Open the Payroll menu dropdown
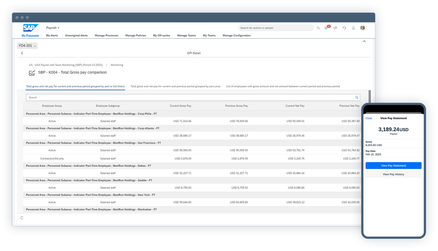The image size is (438, 251). point(54,28)
